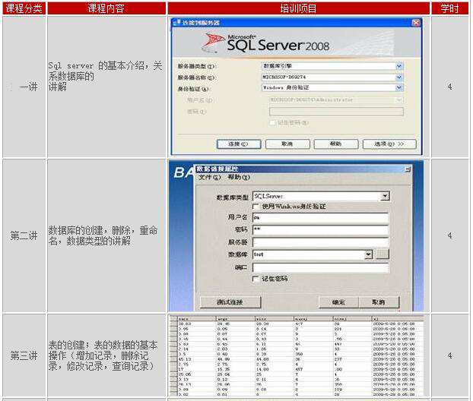Screen dimensions: 473x401
Task: Open the 文件(F) menu in the data connection dialog
Action: (210, 177)
